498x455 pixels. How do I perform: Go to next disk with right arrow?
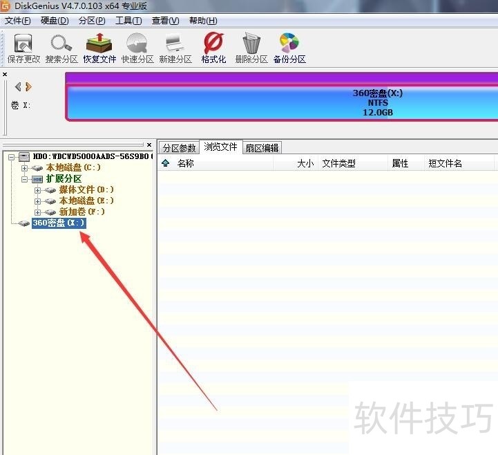click(28, 86)
